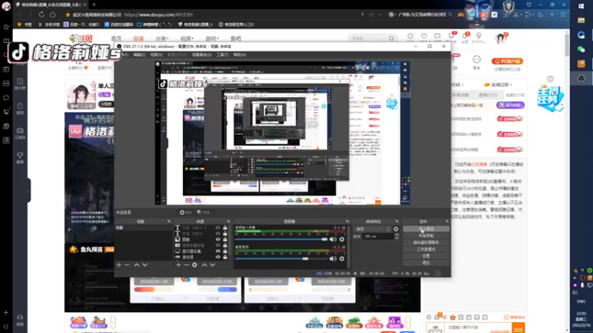Click 退出 exit button in OBS controls
This screenshot has width=593, height=333.
coord(426,263)
